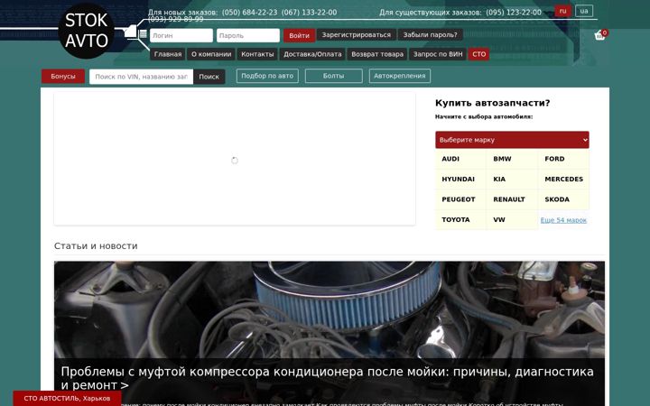650x406 pixels.
Task: Open the Болты category button
Action: click(334, 76)
